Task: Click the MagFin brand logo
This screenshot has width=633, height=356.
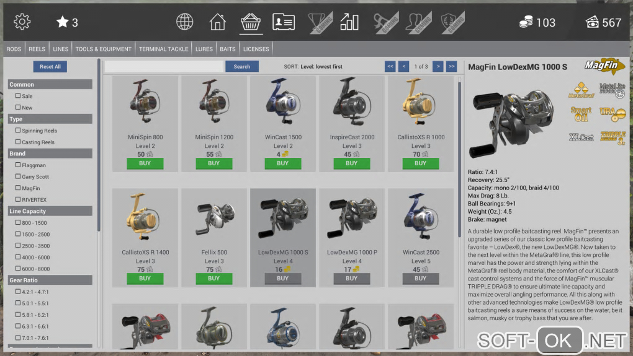Action: [x=604, y=66]
